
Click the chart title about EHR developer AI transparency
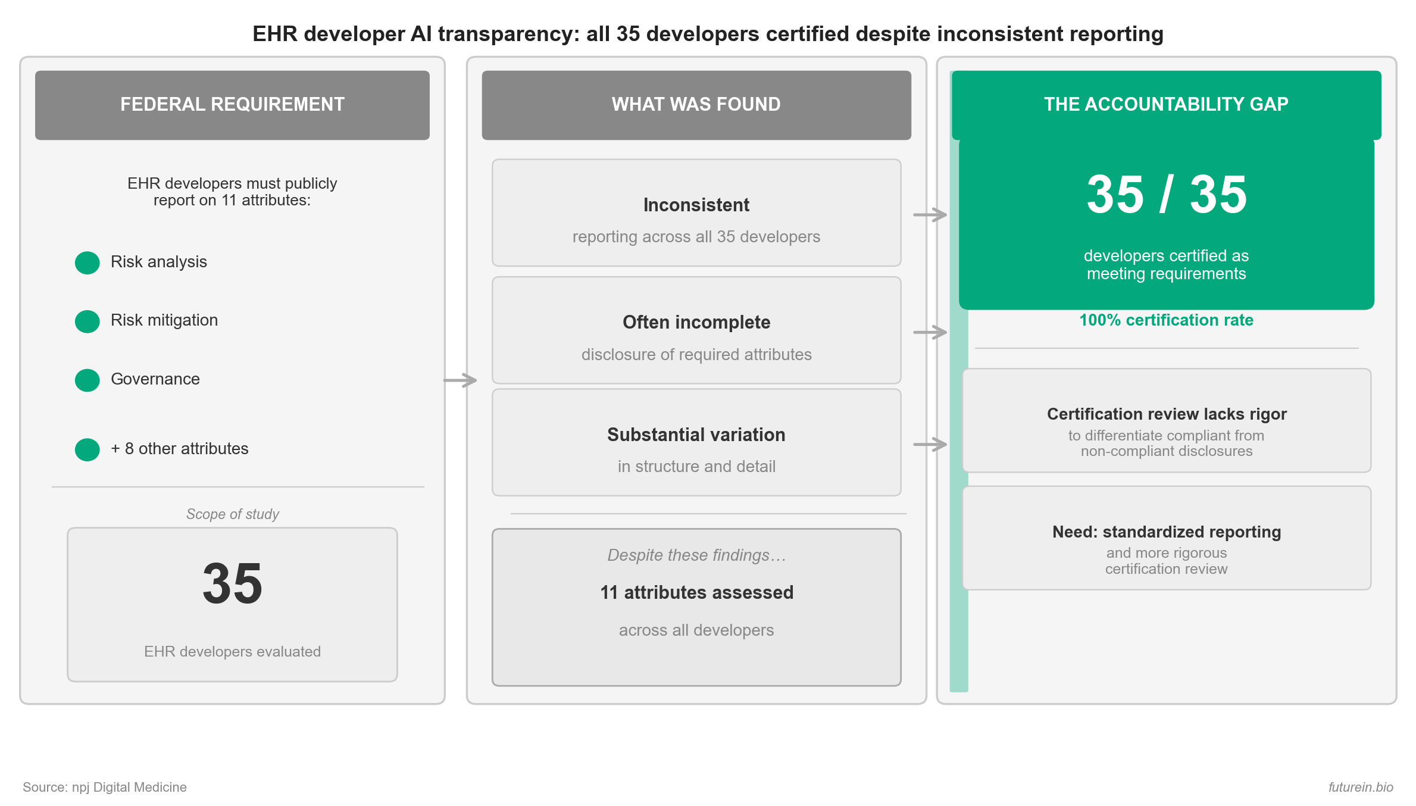tap(708, 34)
